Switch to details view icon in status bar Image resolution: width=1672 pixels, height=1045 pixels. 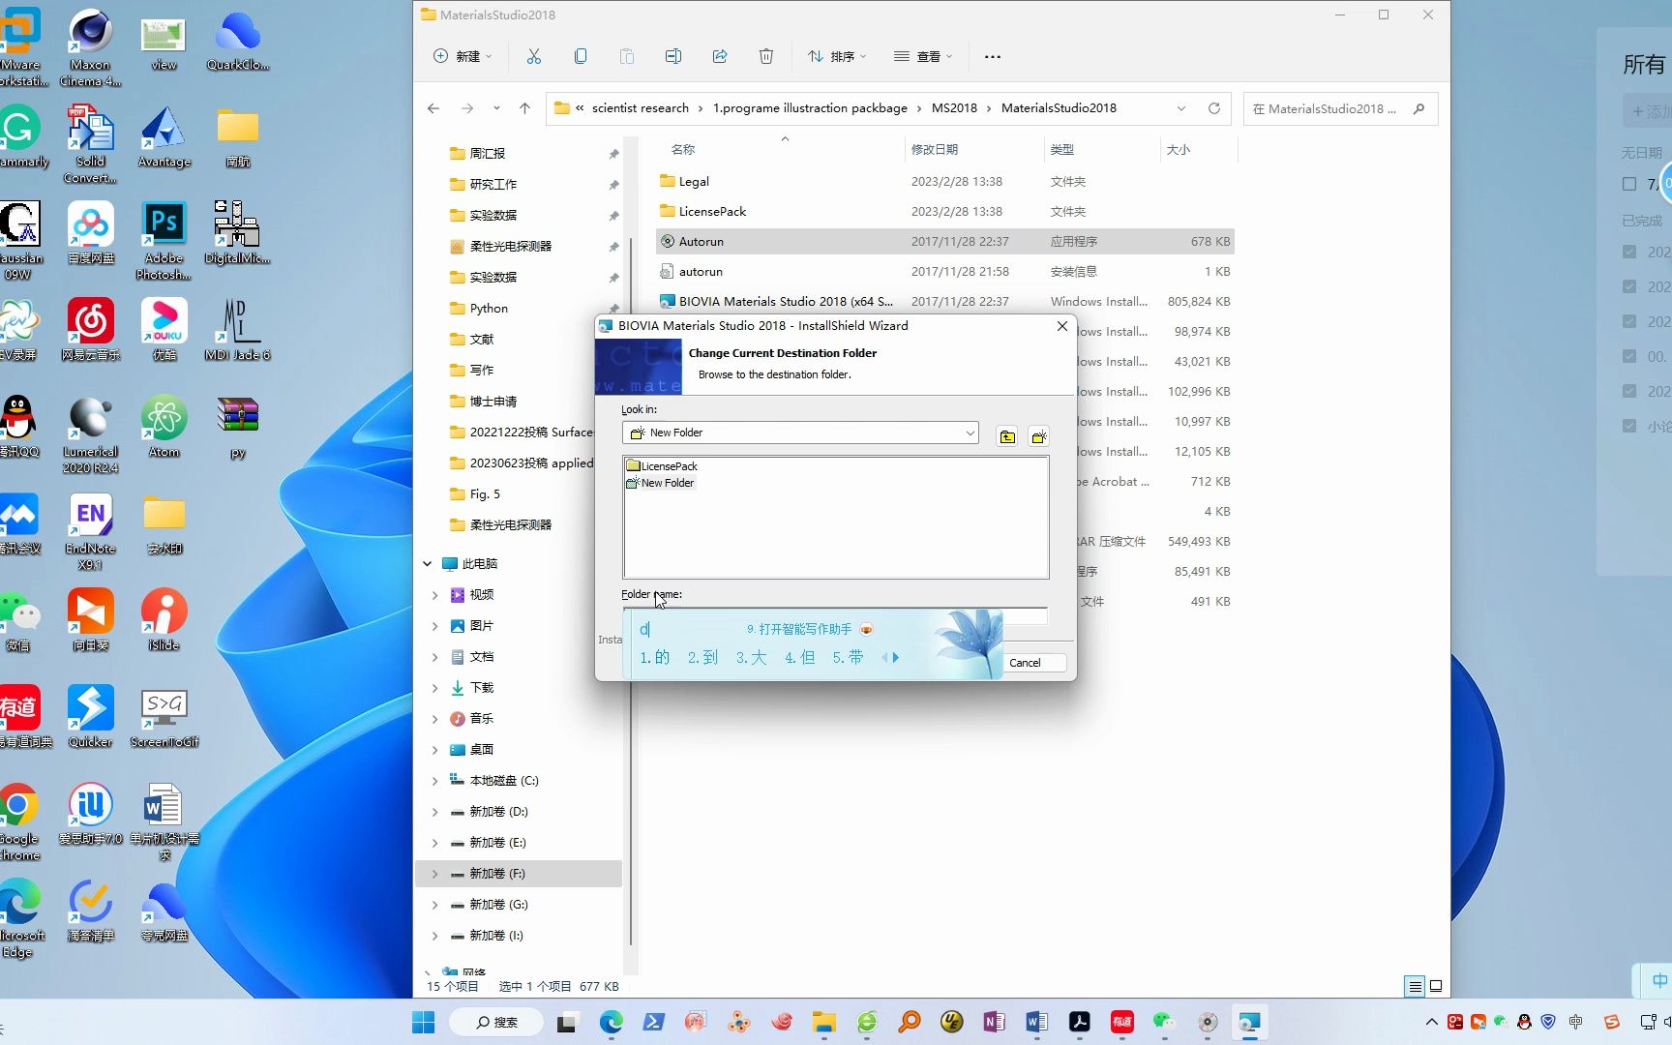[x=1415, y=986]
